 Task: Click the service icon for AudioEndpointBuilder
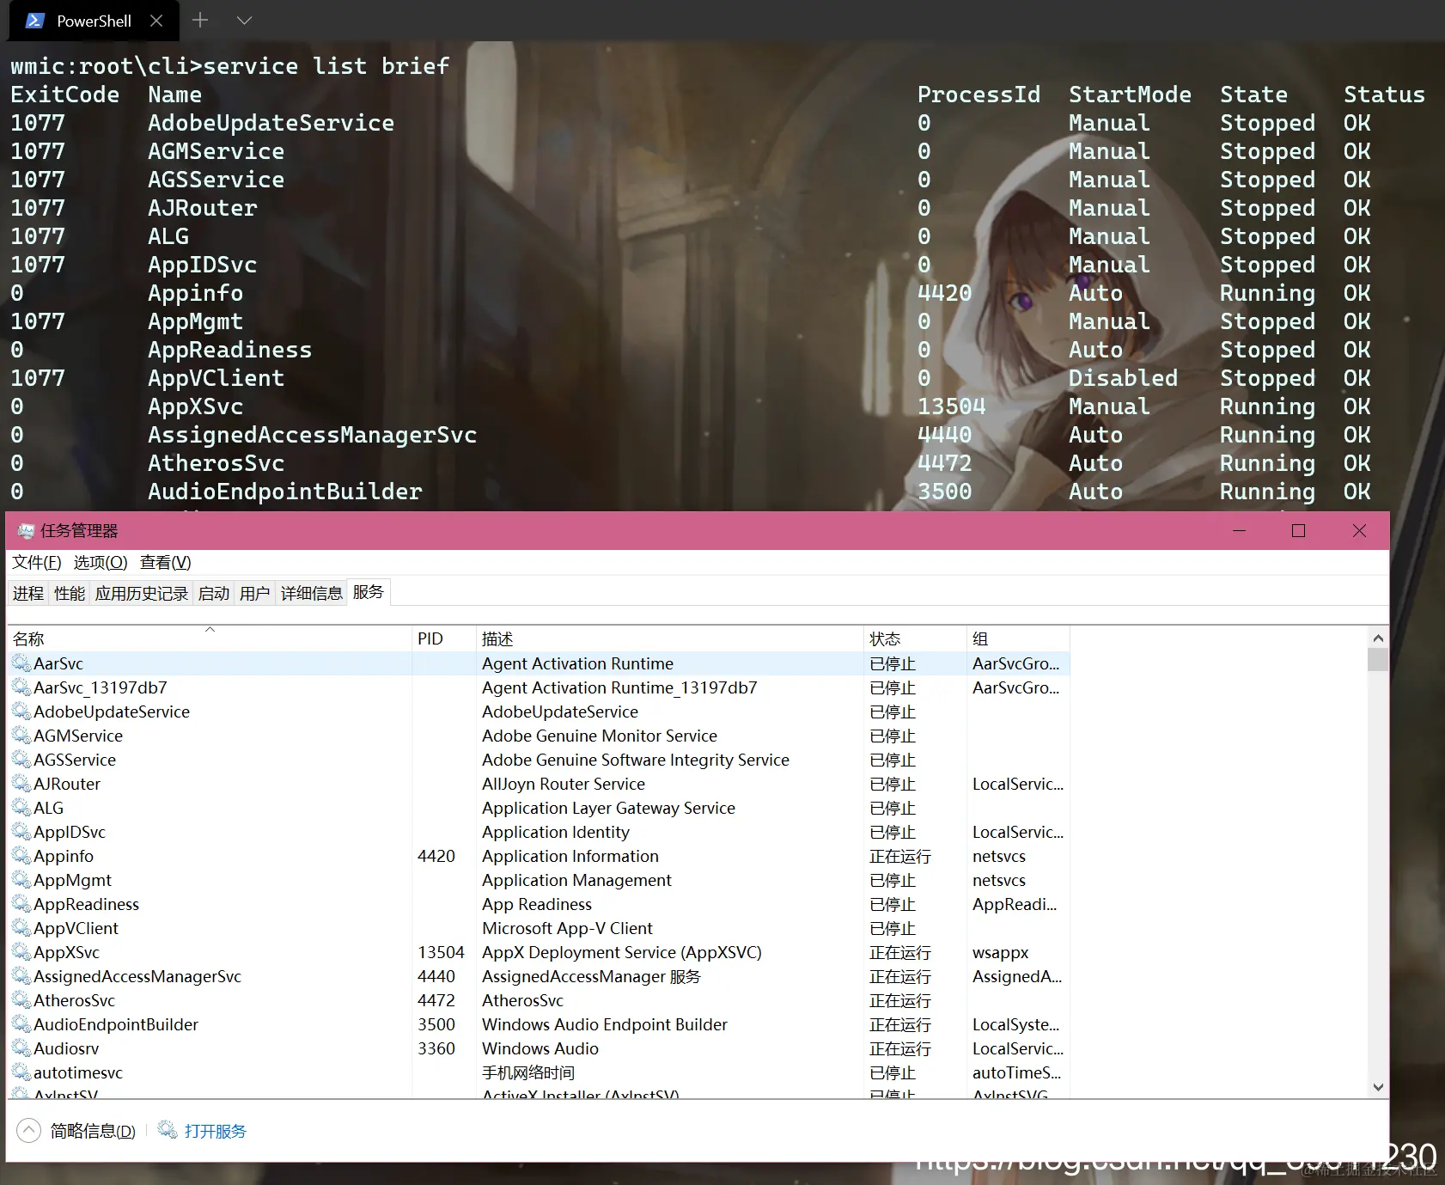pyautogui.click(x=21, y=1024)
